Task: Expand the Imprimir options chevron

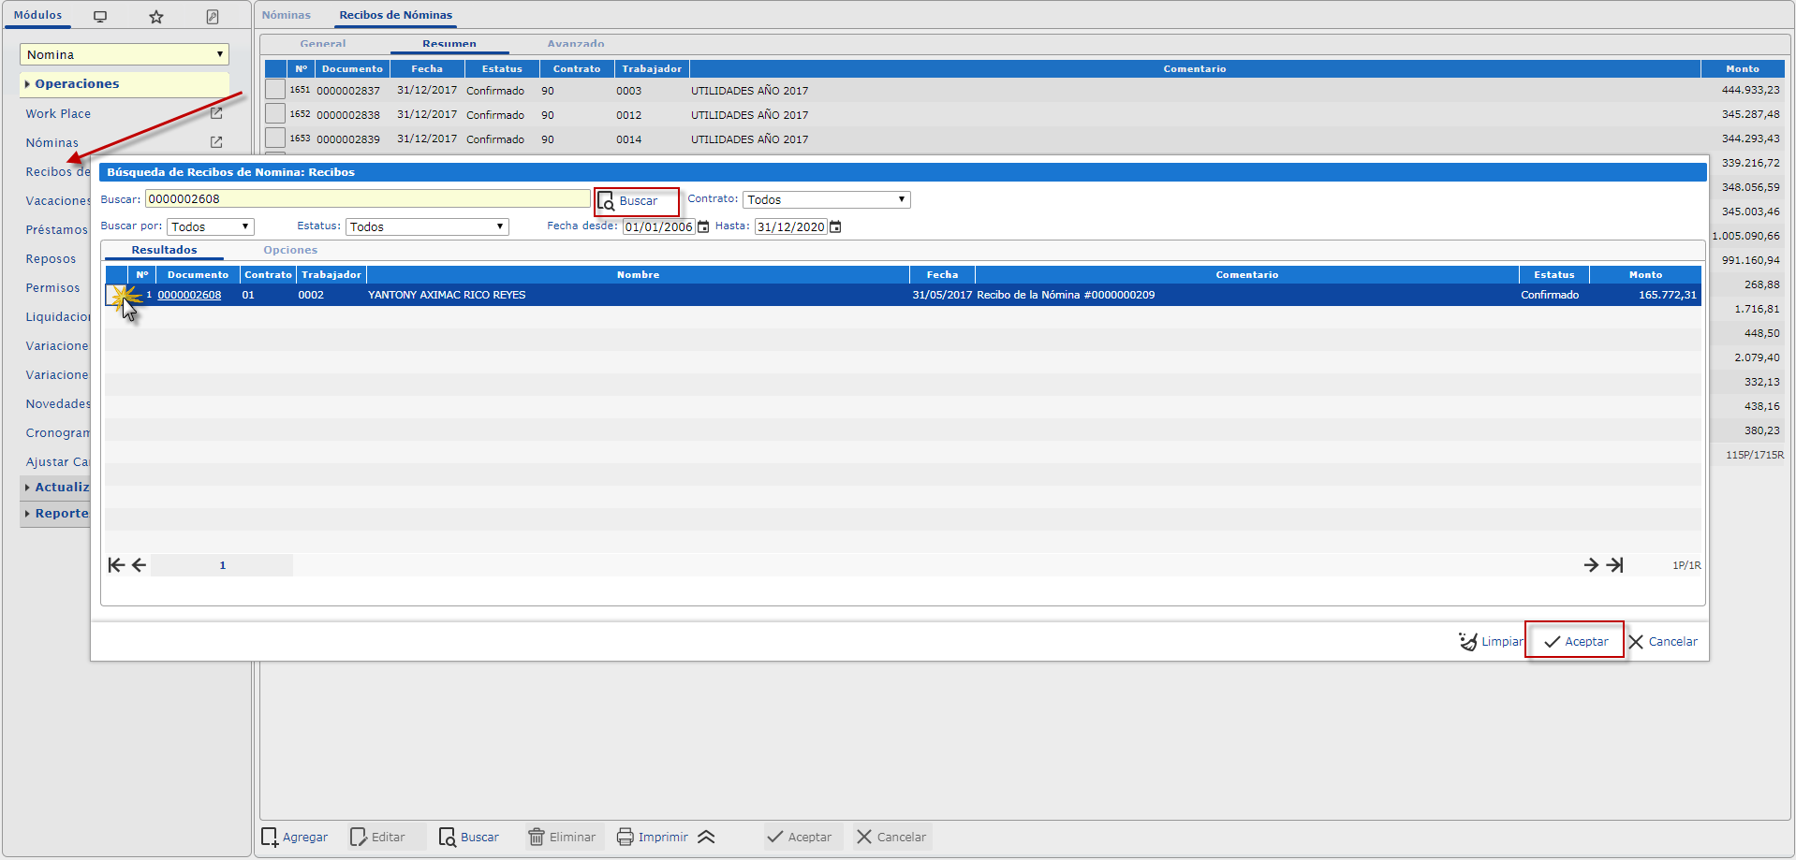Action: 706,837
